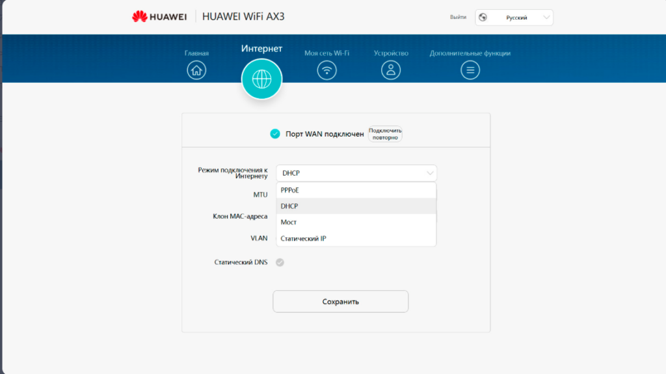
Task: Open the Дополнительные функции list icon
Action: tap(470, 70)
